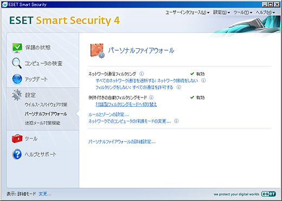Open パーソナルファイアウォールの詳細設定... link
282x201 pixels.
tap(122, 141)
